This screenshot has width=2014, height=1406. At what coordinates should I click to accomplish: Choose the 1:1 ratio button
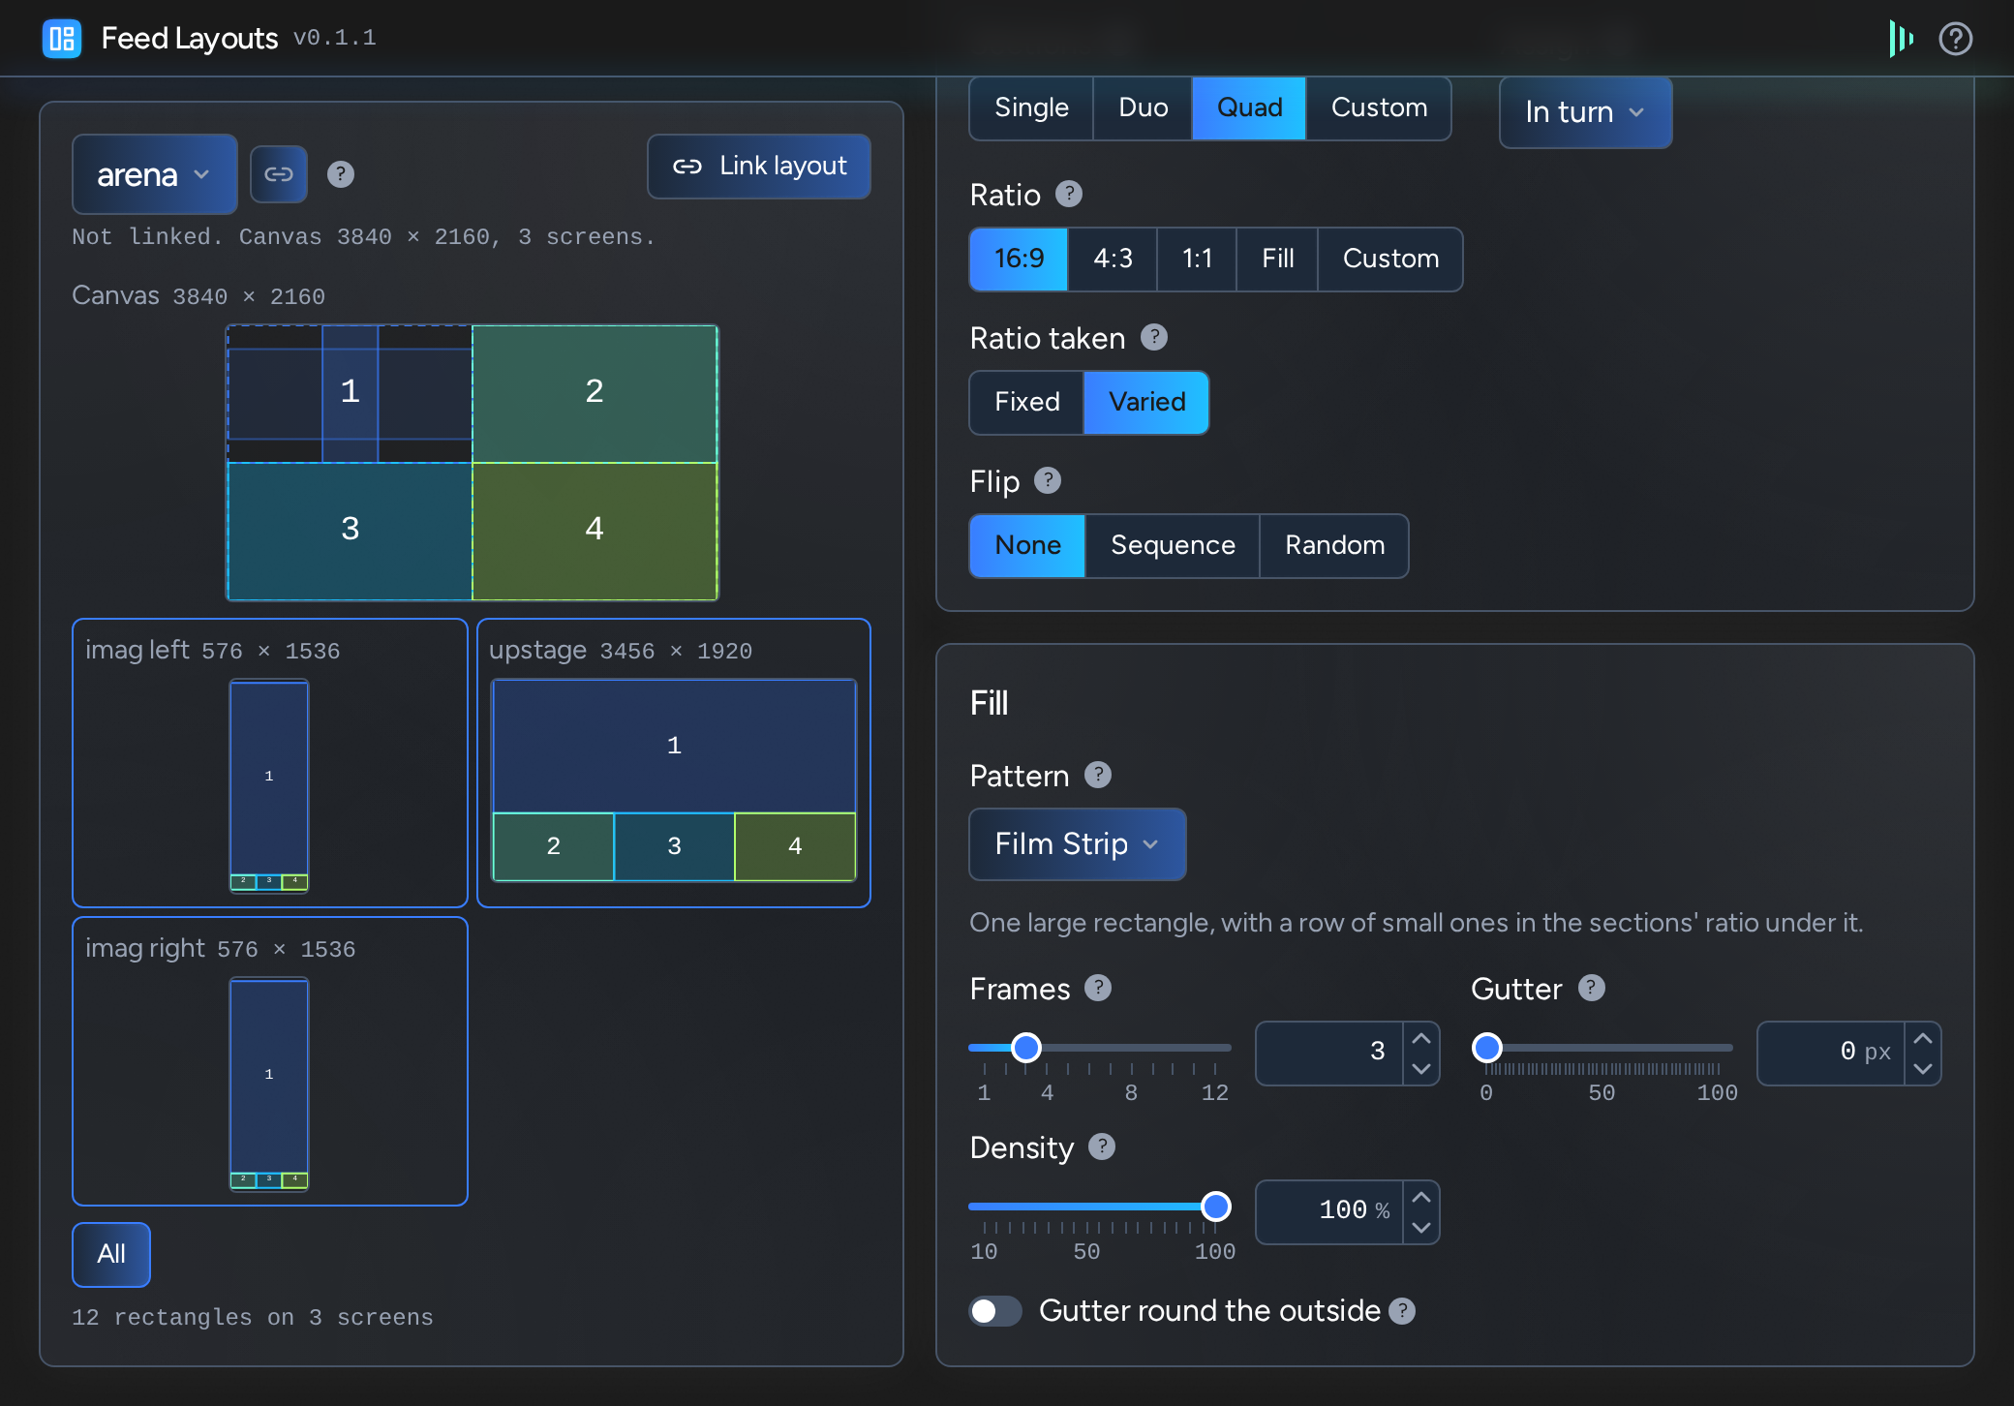1197,259
